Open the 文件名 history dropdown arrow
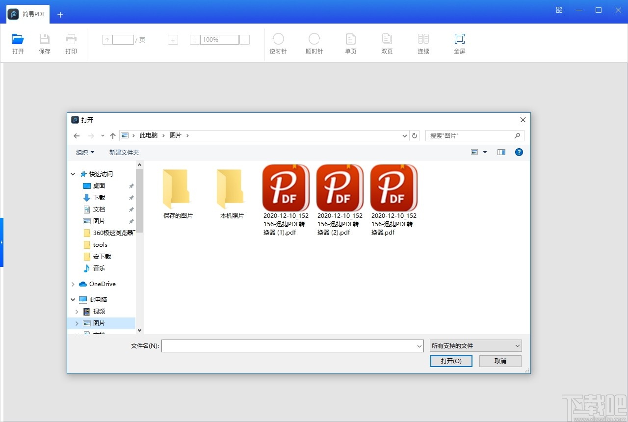This screenshot has width=628, height=422. pos(419,346)
